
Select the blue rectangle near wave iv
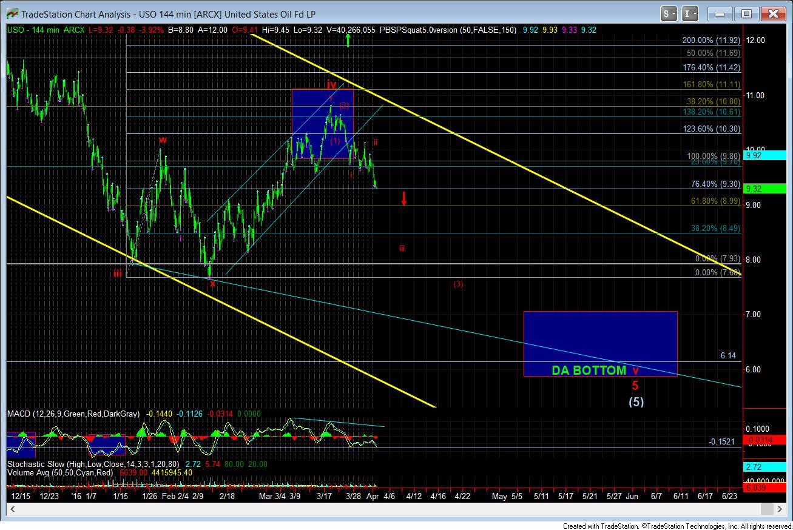(x=322, y=124)
